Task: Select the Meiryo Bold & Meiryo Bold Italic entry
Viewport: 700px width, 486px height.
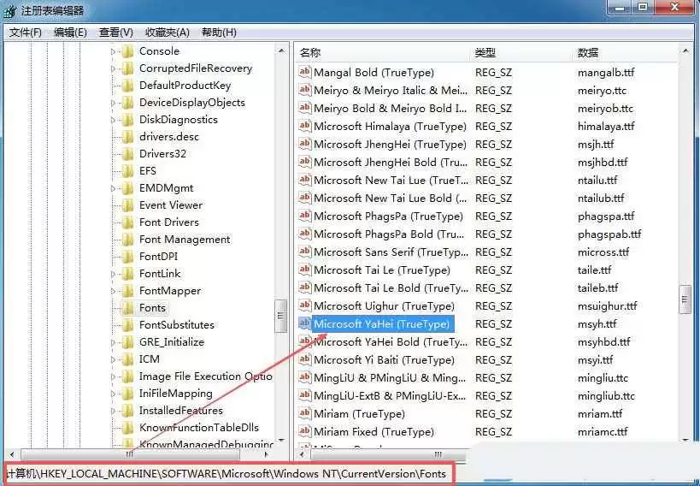Action: [391, 108]
